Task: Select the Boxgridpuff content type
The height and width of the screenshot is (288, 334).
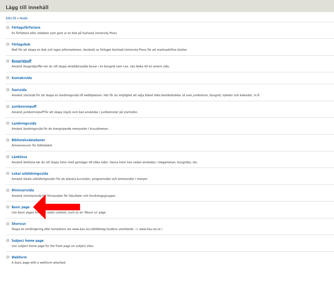Action: point(22,61)
